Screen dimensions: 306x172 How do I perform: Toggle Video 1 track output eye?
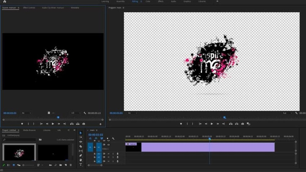pyautogui.click(x=109, y=145)
